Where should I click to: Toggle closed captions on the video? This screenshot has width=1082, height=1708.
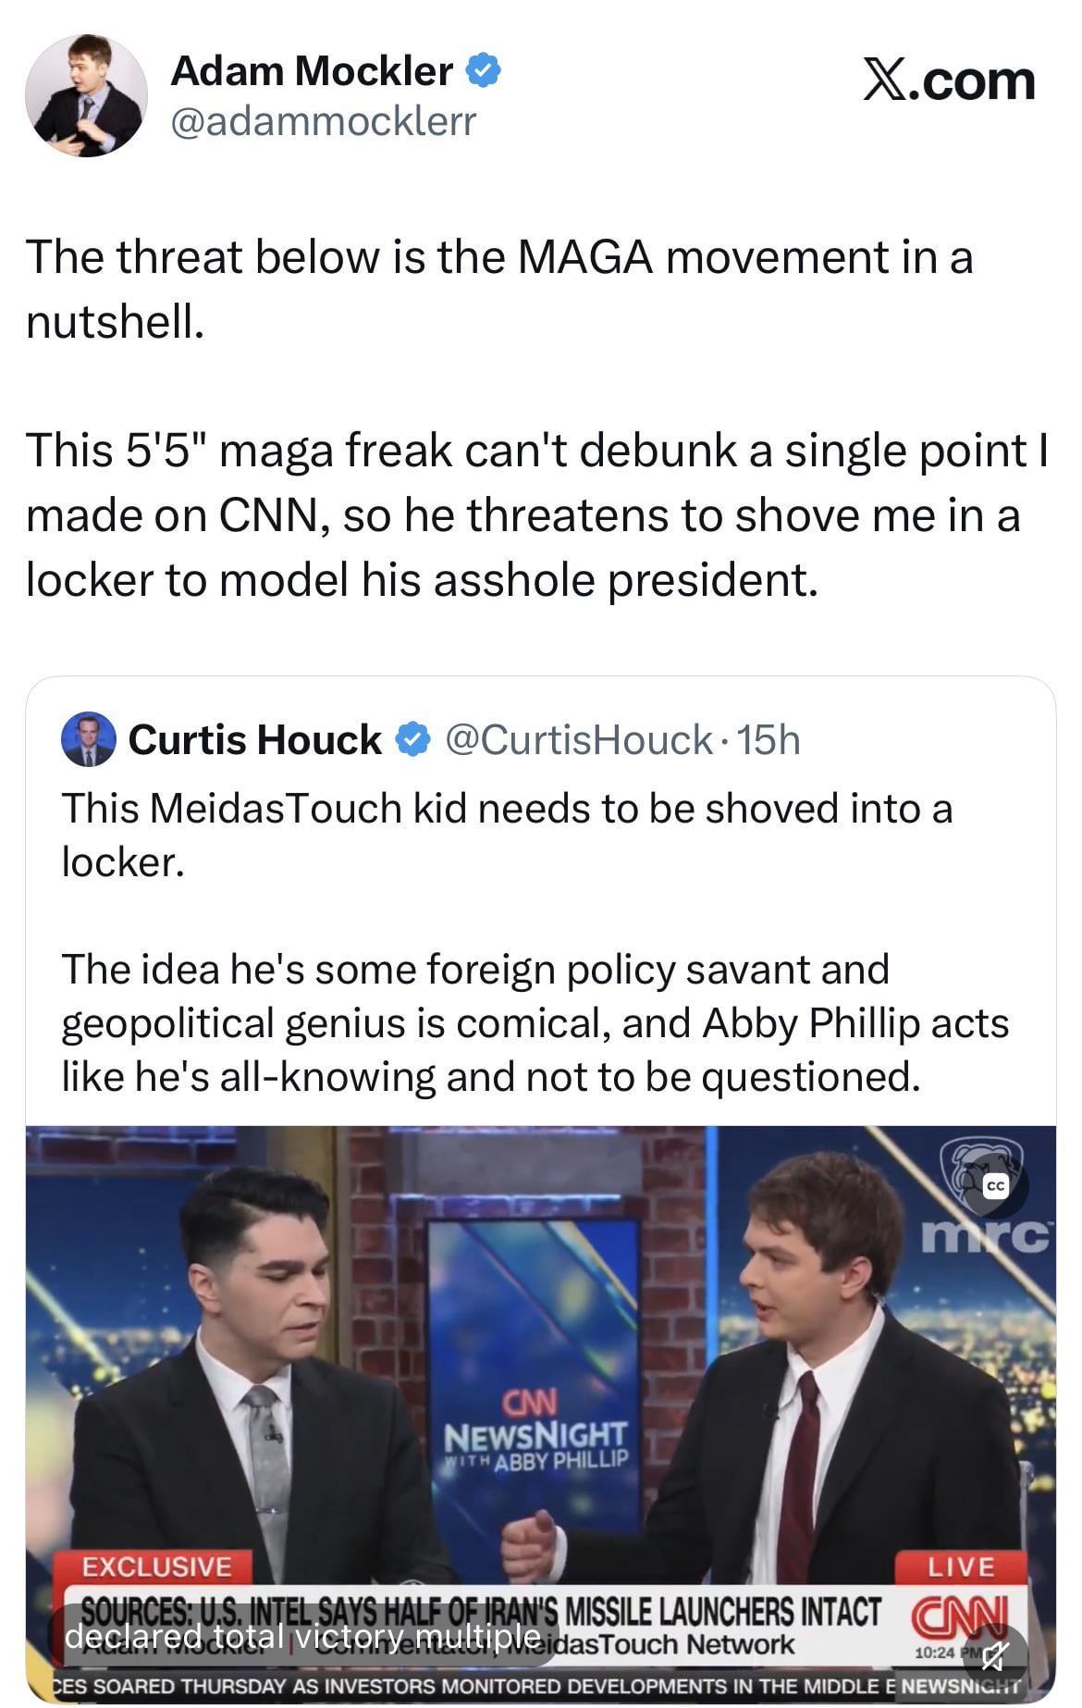click(x=995, y=1186)
